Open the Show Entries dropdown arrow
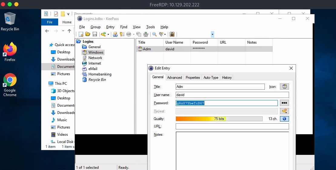The image size is (336, 170). pos(165,34)
